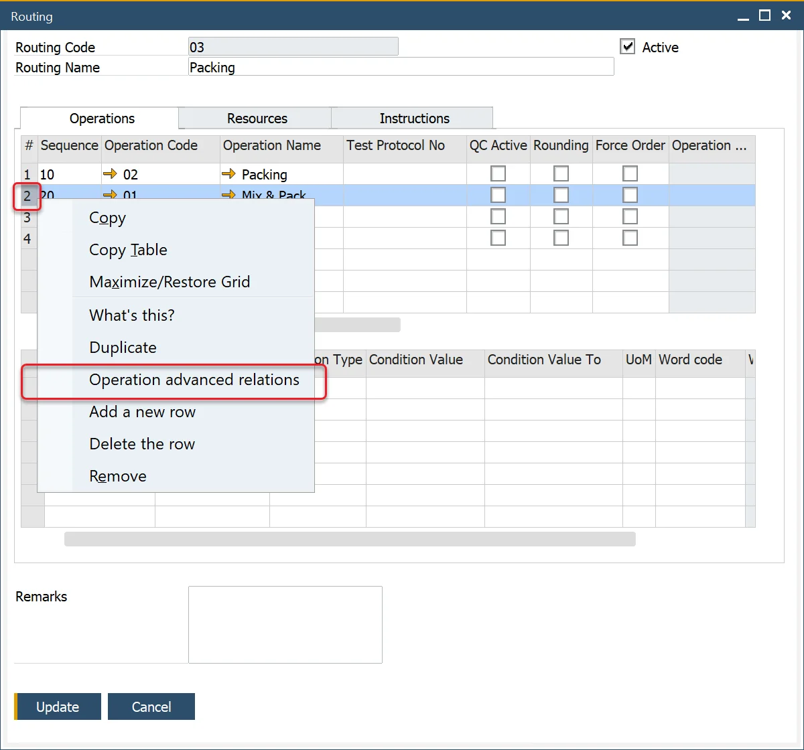804x750 pixels.
Task: Select Delete the row menu entry
Action: point(142,444)
